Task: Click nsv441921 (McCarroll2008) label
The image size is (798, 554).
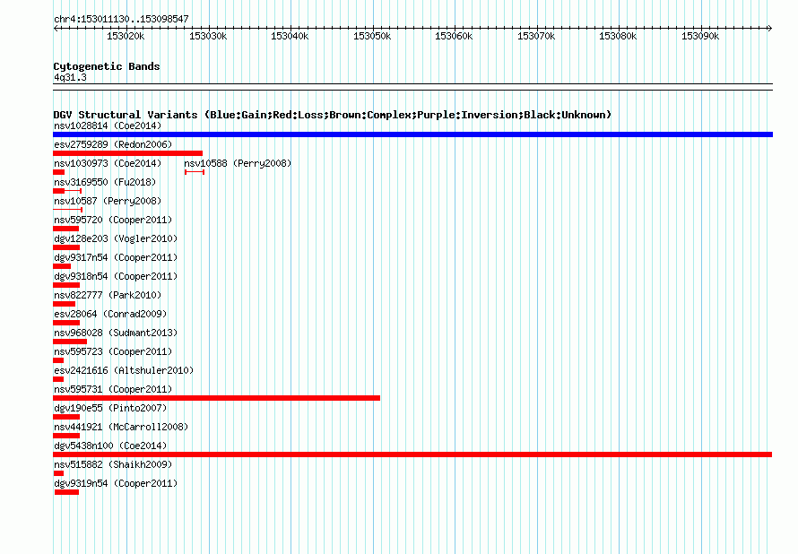Action: tap(121, 427)
